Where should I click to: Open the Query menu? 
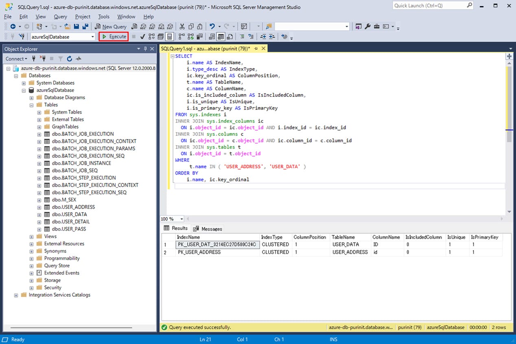60,17
